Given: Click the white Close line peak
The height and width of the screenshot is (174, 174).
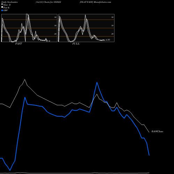Looking at the screenshot, I should 25,80.
